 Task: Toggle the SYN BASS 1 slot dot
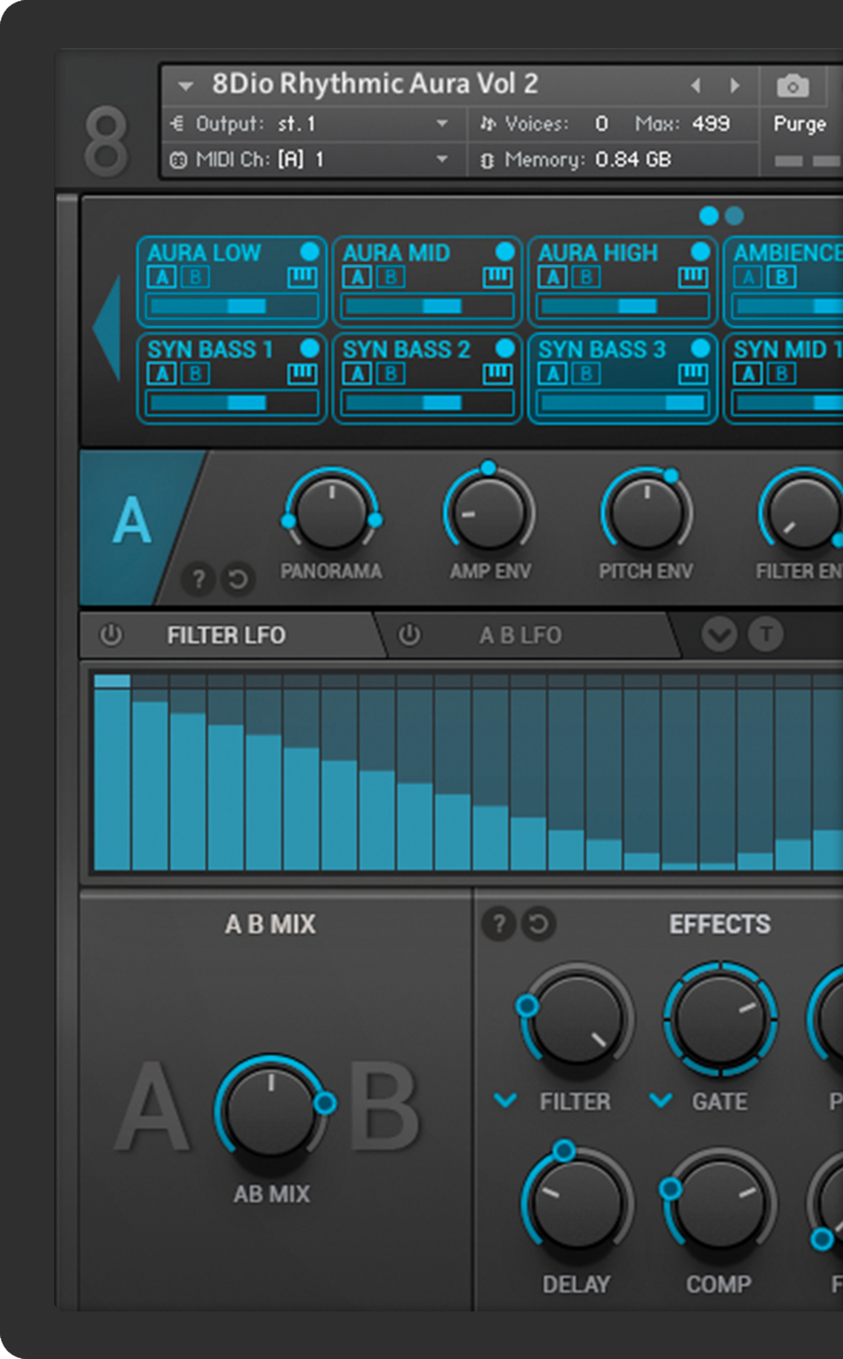tap(310, 348)
